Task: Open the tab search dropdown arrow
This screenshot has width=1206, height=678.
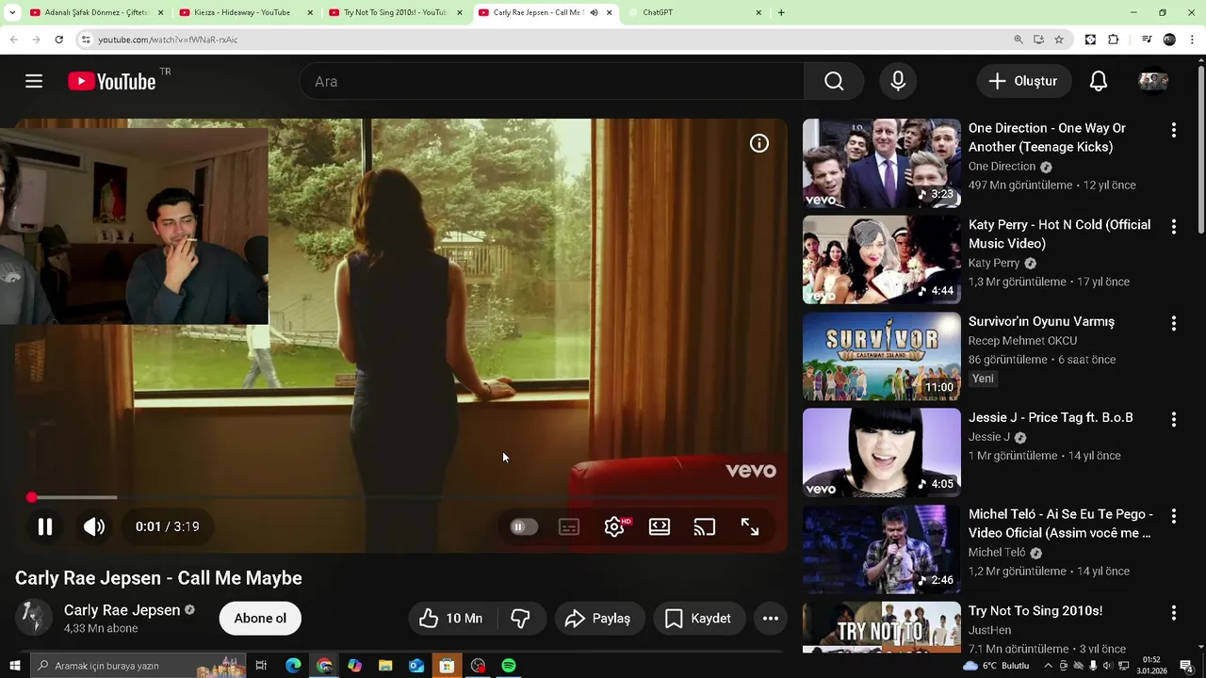Action: (x=11, y=12)
